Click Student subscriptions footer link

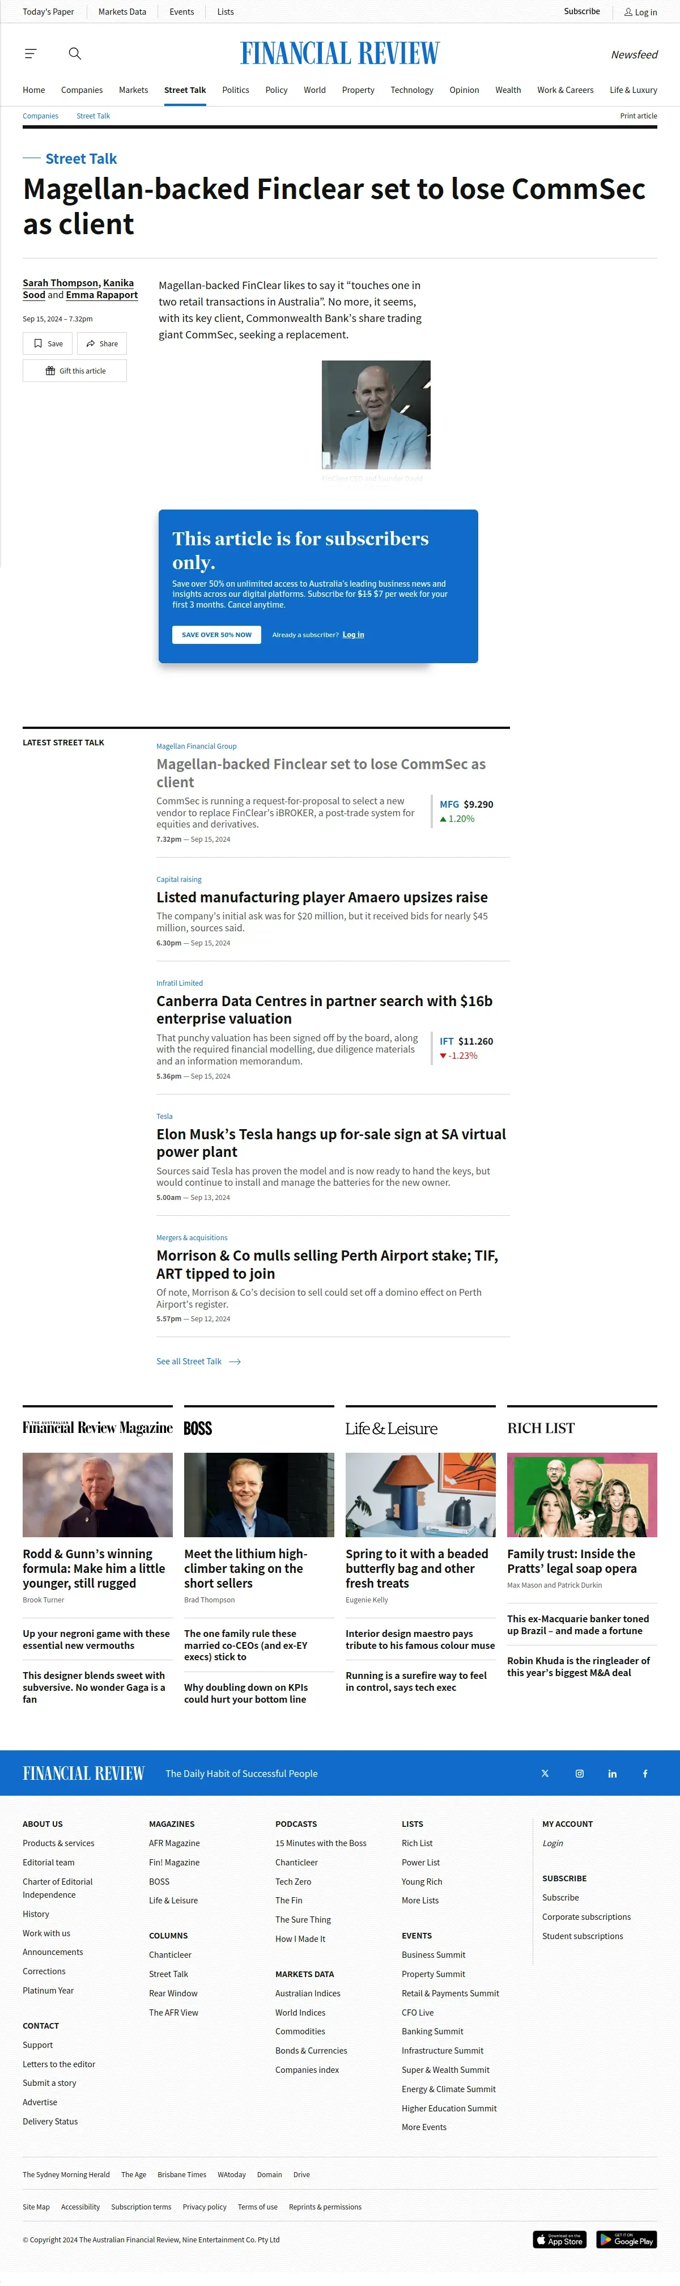[583, 1936]
